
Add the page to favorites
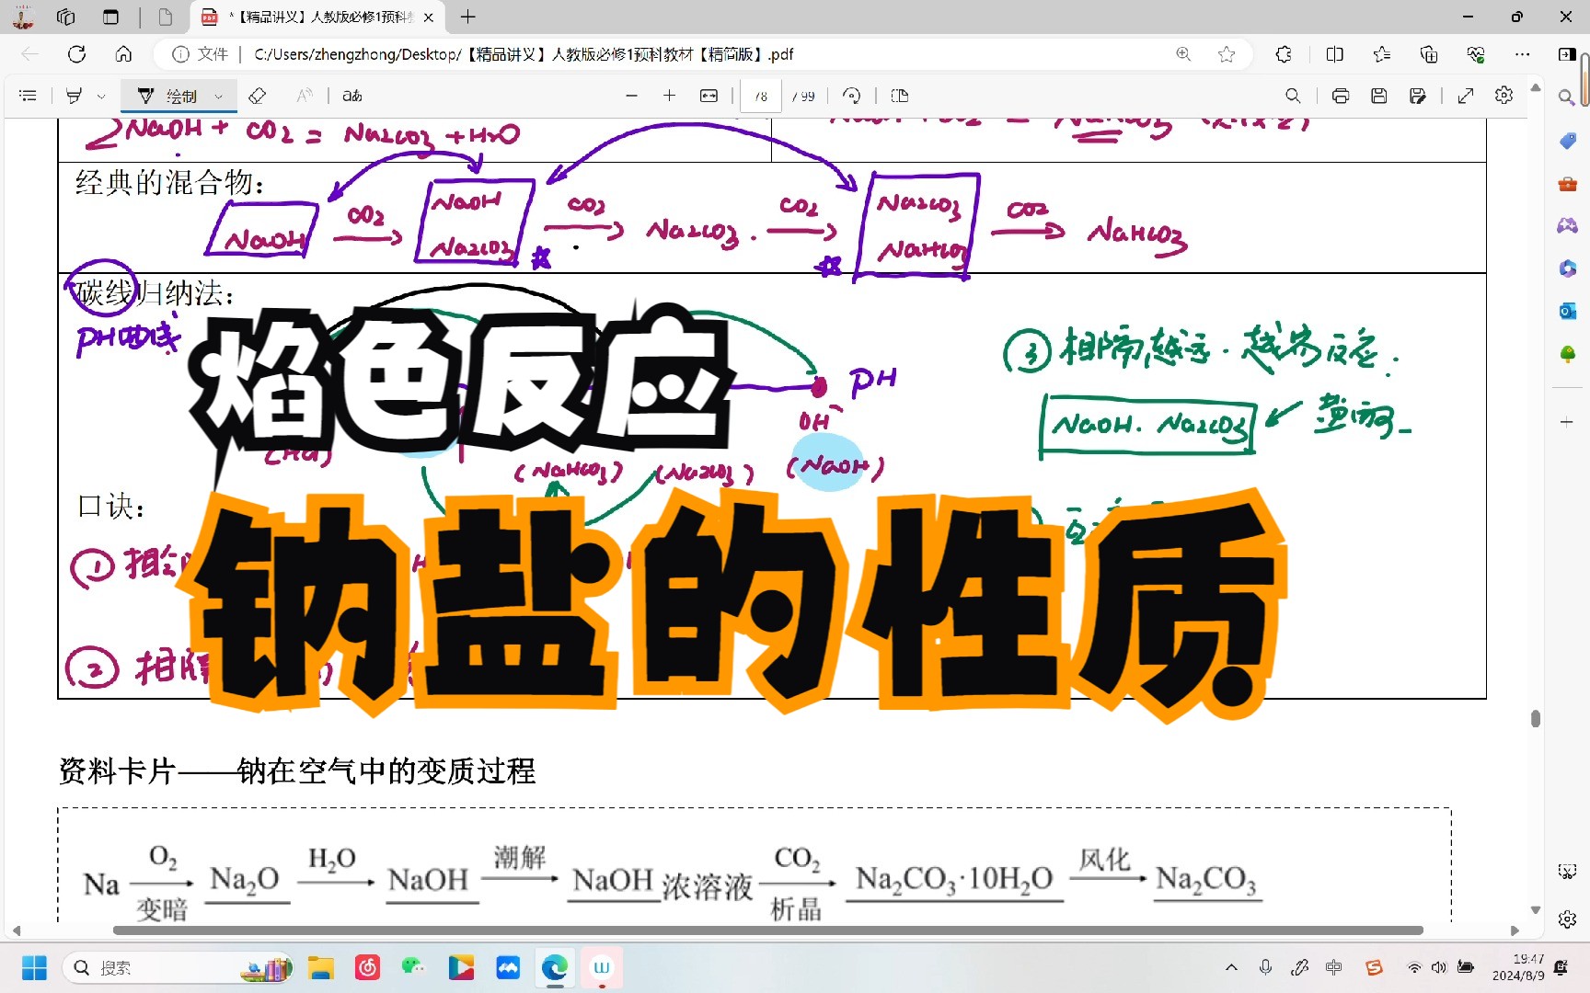click(x=1227, y=54)
